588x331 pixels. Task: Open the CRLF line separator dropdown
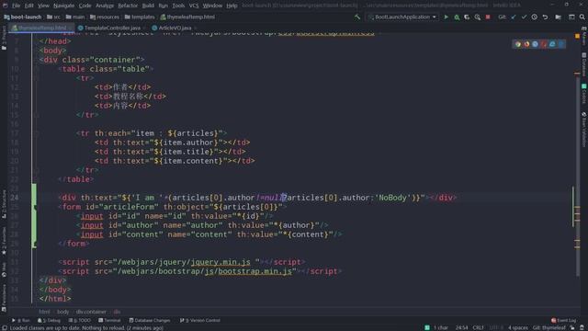coord(478,327)
